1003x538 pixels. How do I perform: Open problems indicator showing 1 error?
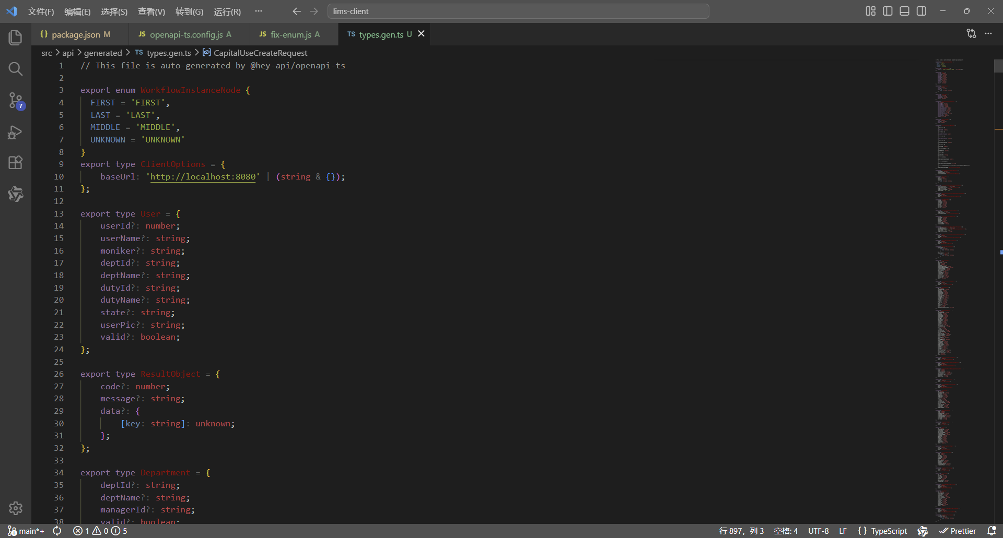tap(100, 531)
